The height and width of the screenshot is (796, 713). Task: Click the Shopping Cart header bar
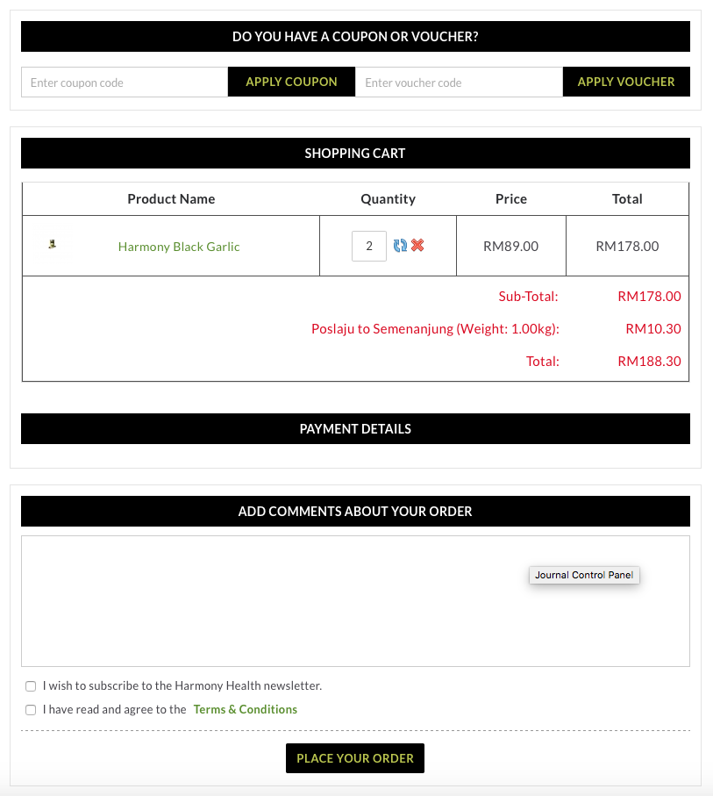coord(354,153)
